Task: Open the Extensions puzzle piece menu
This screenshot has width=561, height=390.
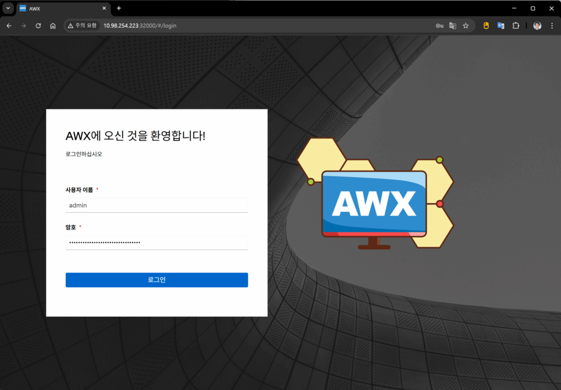Action: click(x=516, y=26)
